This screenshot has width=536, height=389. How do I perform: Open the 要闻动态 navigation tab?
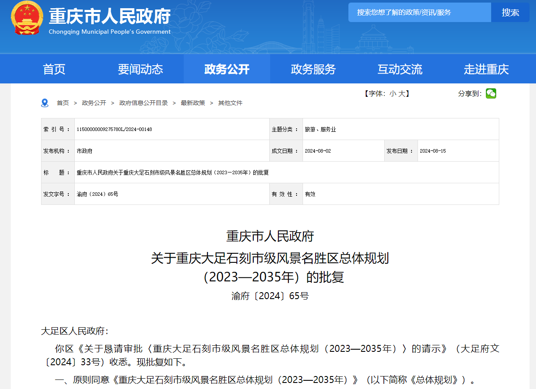(140, 69)
